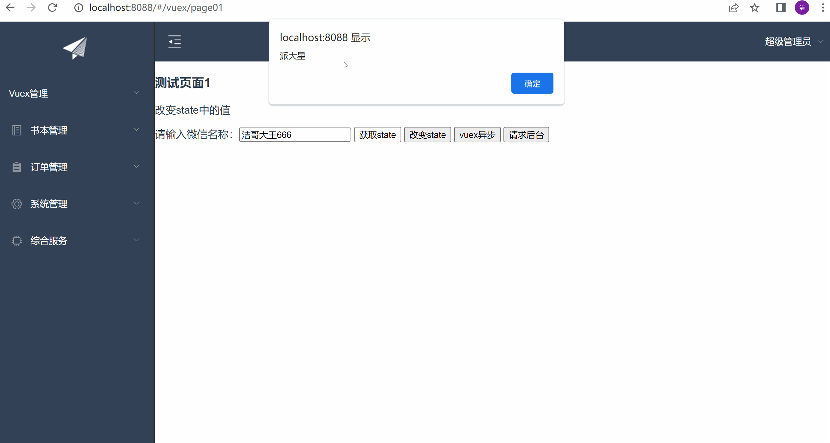Bookmark page with the star icon

754,8
